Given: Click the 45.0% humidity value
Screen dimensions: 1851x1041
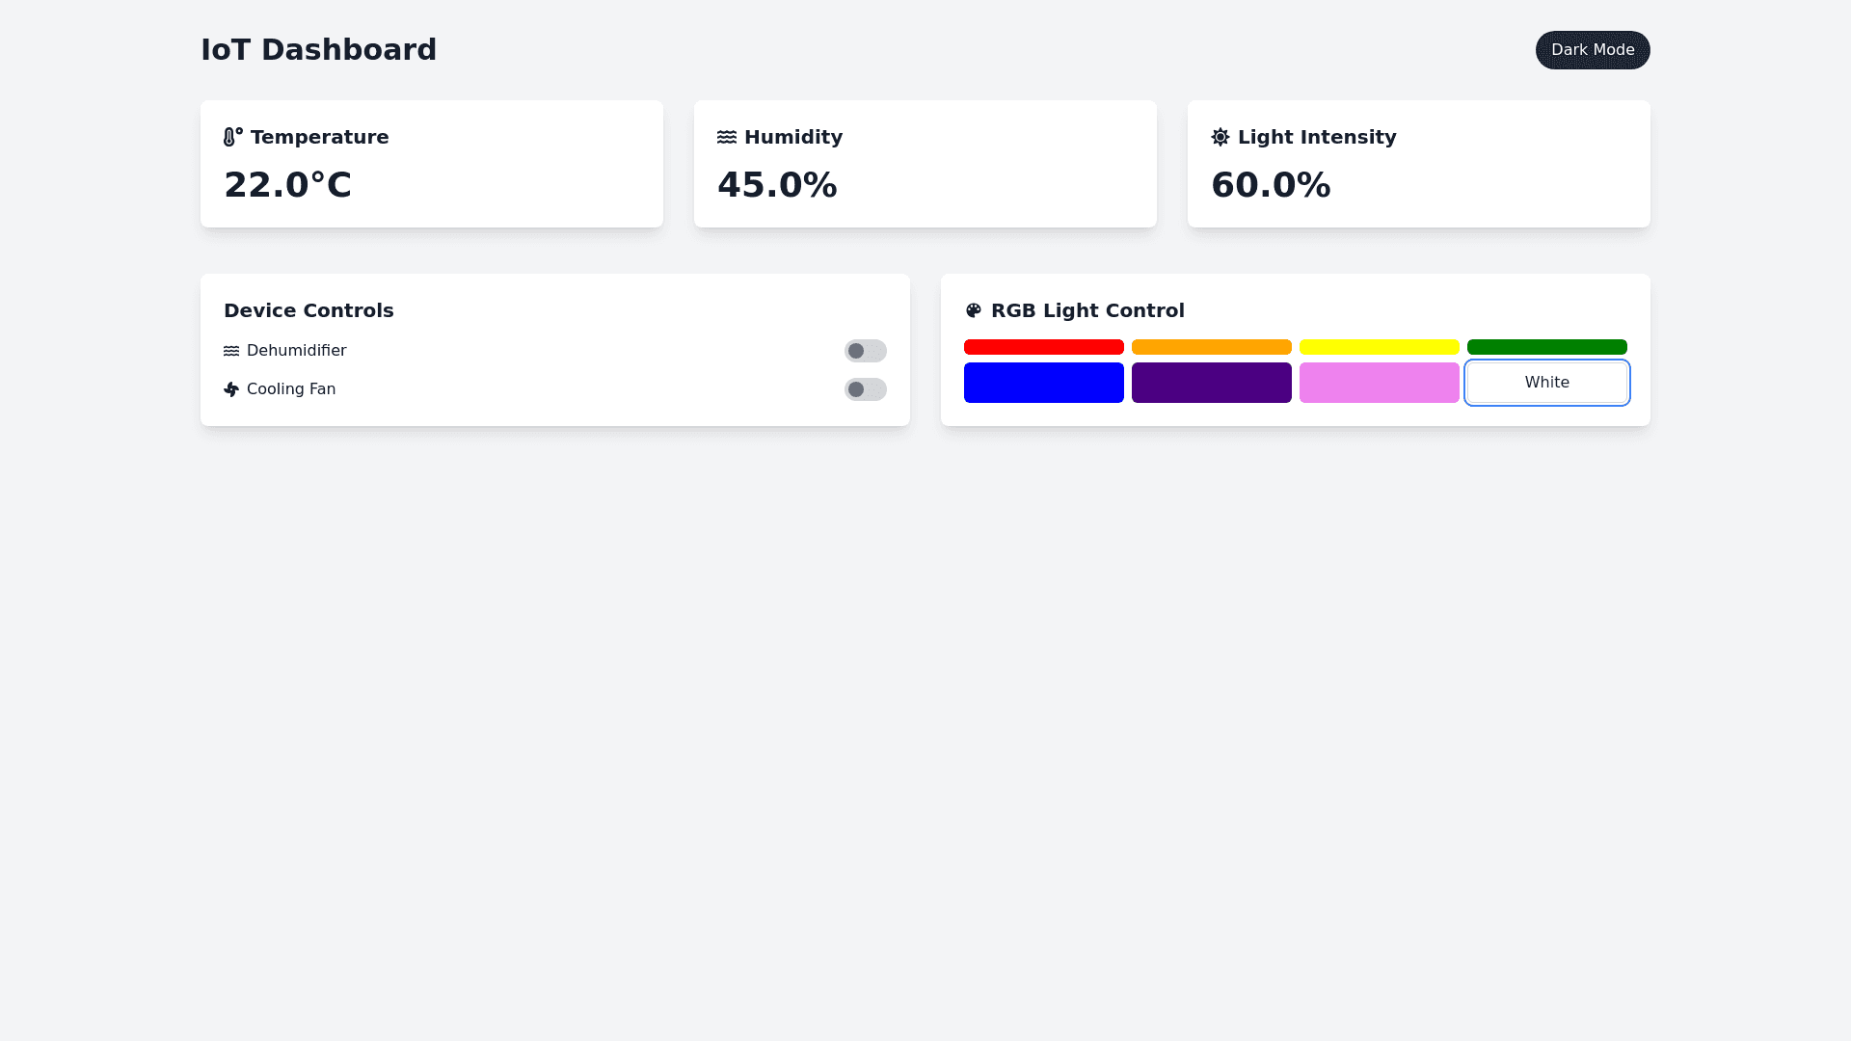Looking at the screenshot, I should pyautogui.click(x=777, y=185).
